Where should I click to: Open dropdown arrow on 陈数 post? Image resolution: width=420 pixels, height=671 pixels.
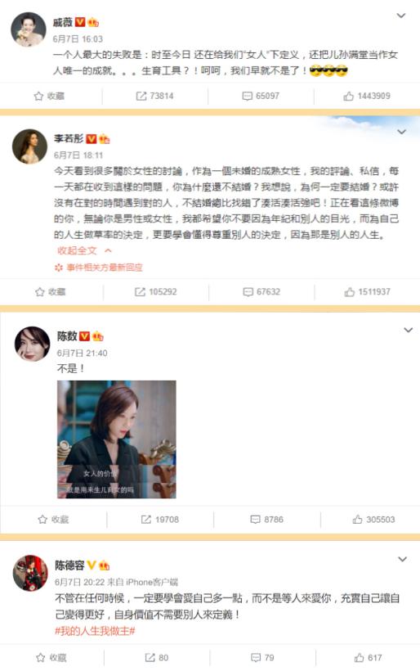408,330
